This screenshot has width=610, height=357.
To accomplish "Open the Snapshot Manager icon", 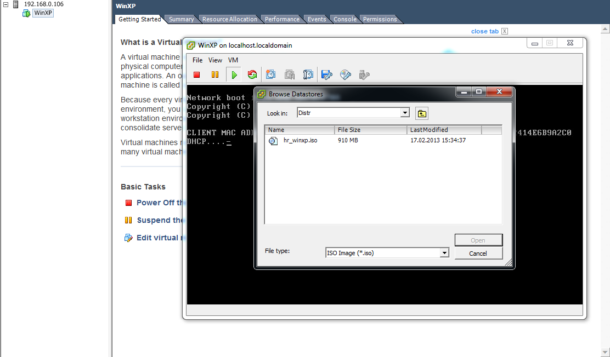I will click(308, 74).
